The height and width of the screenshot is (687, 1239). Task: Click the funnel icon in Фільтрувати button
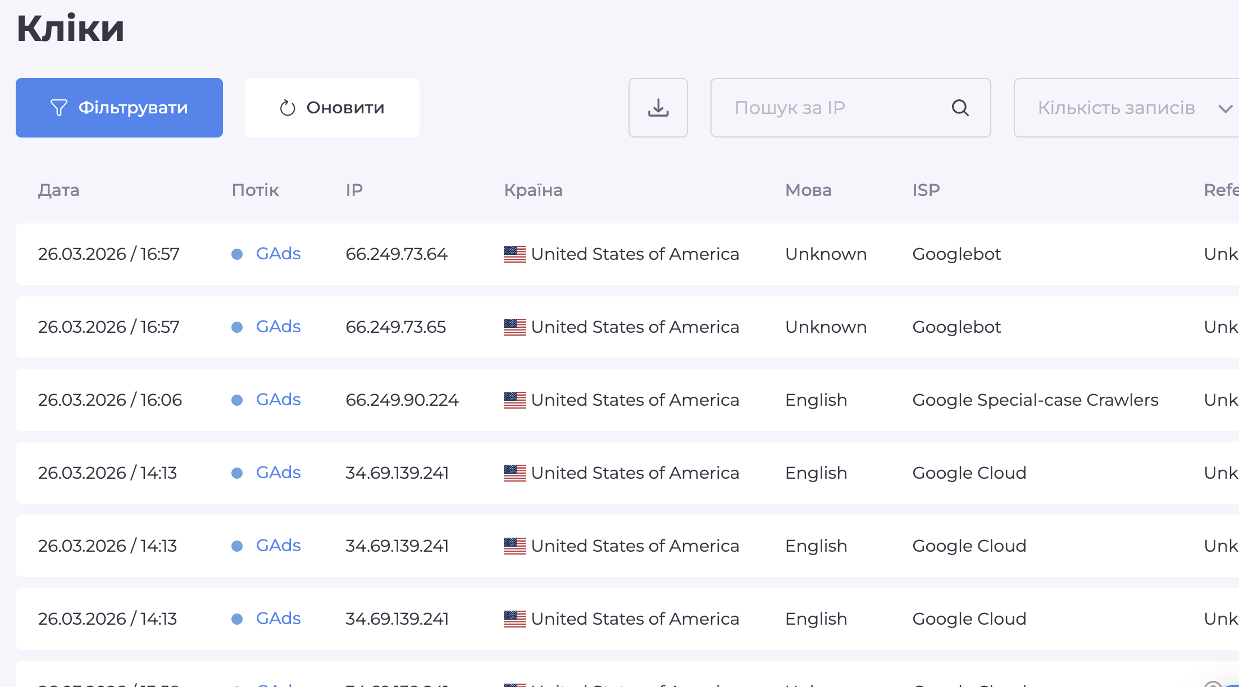58,108
